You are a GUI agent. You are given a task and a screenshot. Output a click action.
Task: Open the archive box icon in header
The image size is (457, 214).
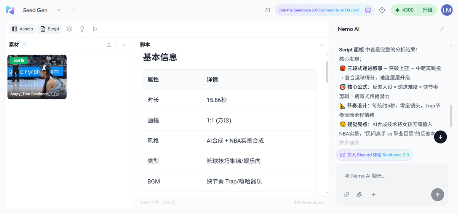pyautogui.click(x=268, y=10)
